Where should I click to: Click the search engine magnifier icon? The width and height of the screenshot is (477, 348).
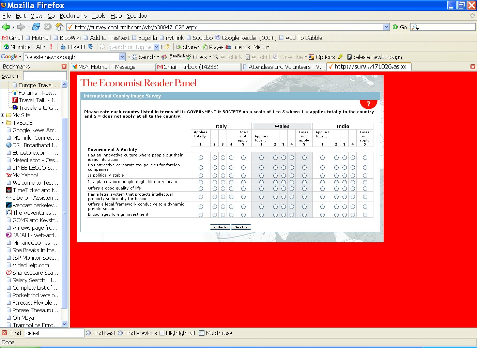point(415,27)
